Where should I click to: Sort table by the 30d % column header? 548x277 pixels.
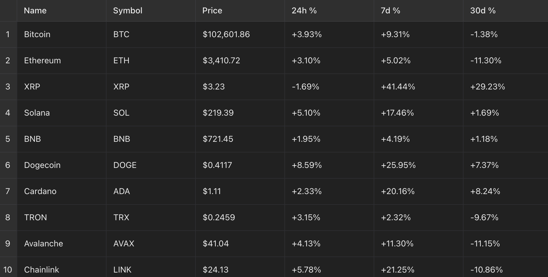click(x=482, y=10)
